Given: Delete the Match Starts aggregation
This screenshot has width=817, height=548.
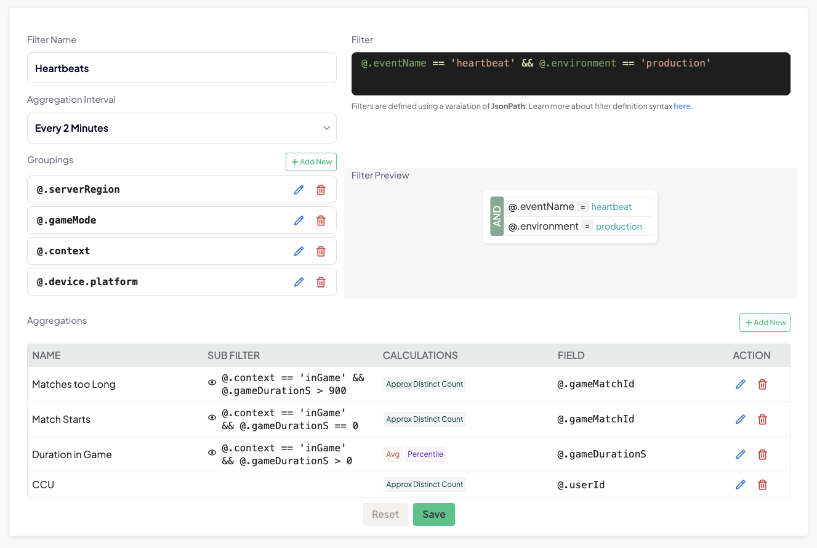Looking at the screenshot, I should click(762, 419).
